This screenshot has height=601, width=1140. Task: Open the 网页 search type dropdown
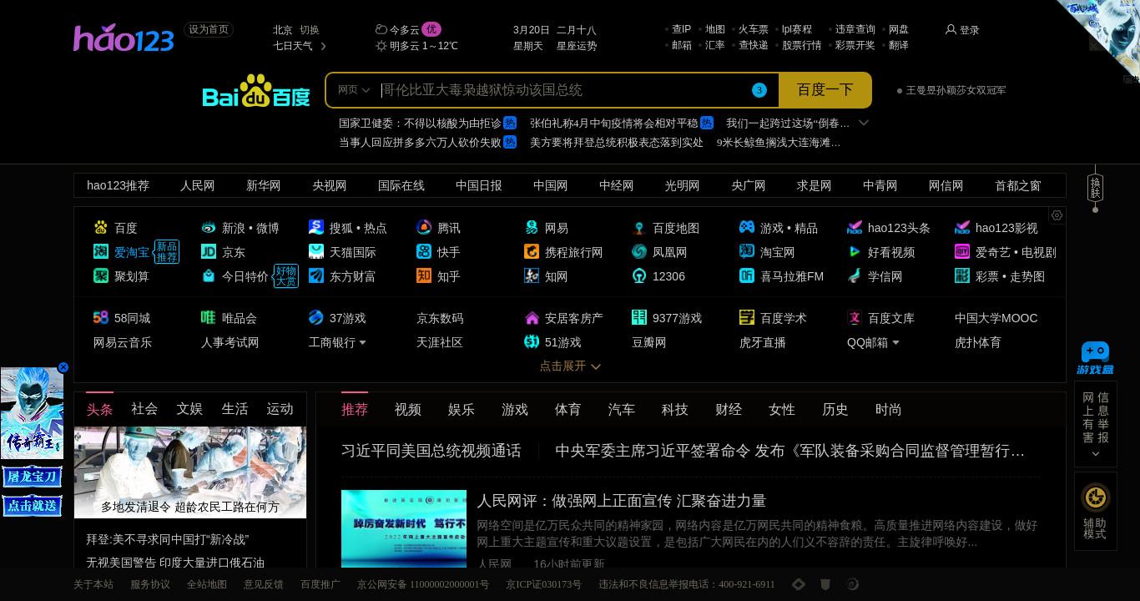click(354, 90)
